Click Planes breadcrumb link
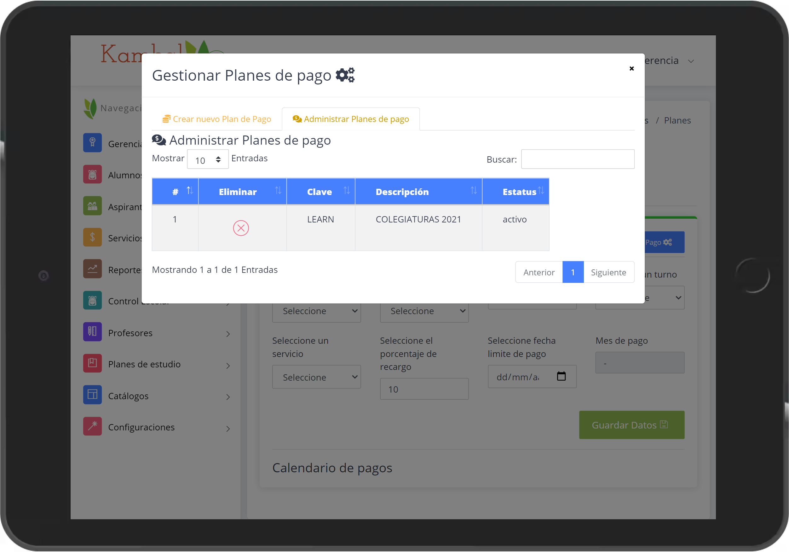 (677, 120)
